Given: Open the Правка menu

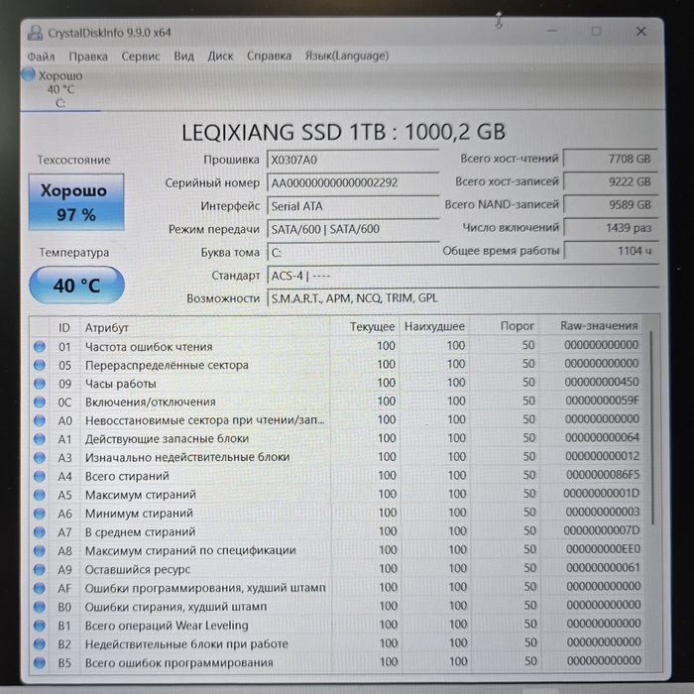Looking at the screenshot, I should click(x=88, y=57).
